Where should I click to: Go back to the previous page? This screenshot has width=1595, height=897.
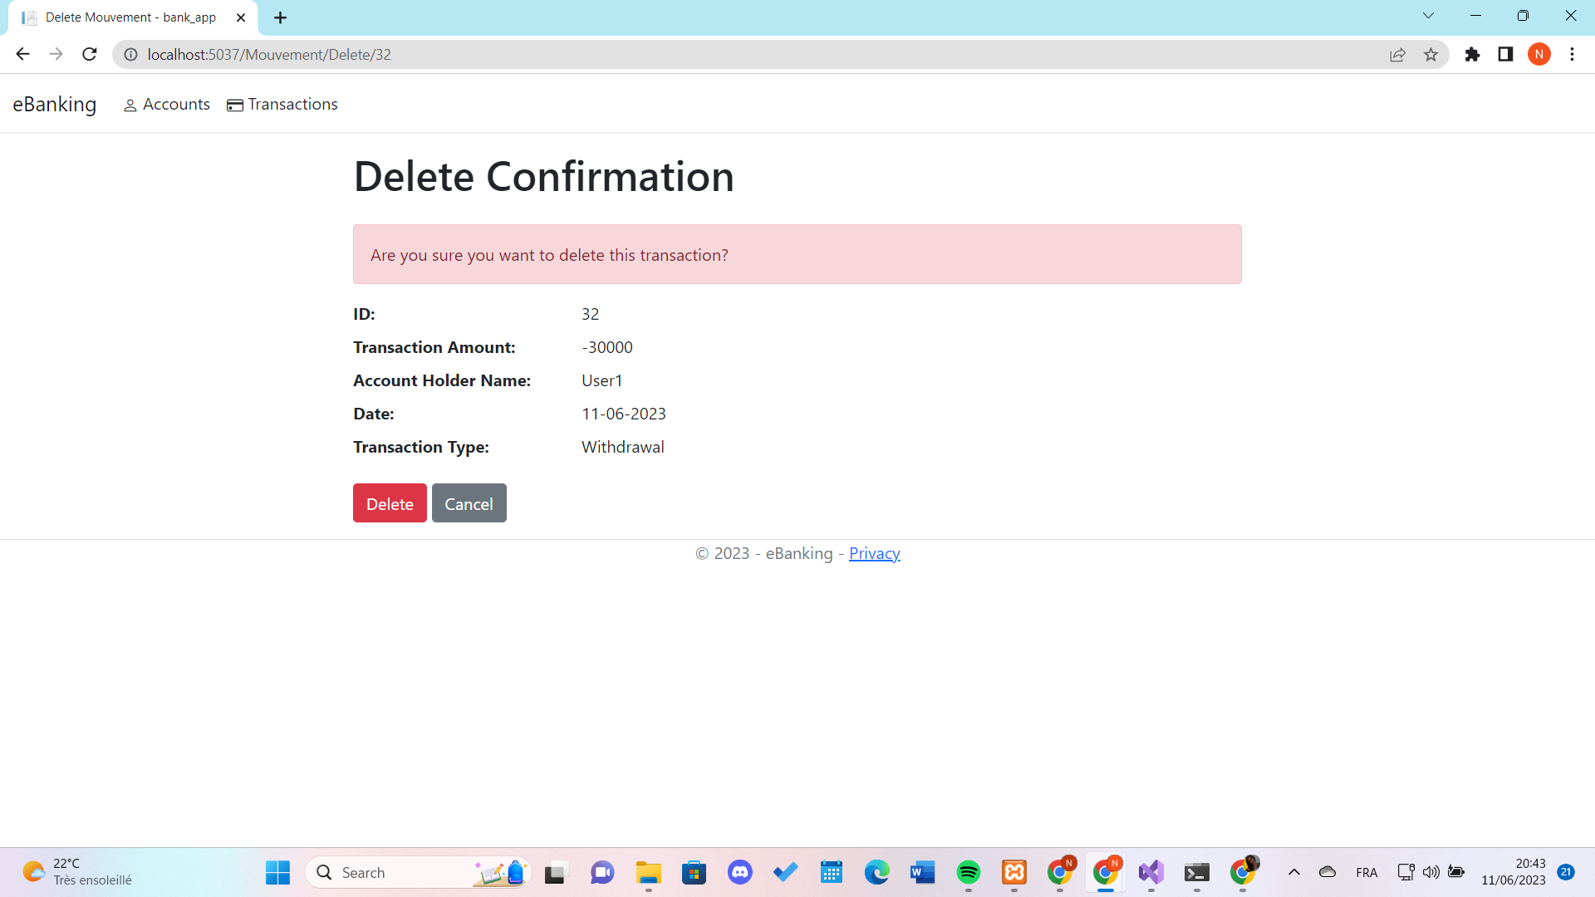tap(22, 55)
